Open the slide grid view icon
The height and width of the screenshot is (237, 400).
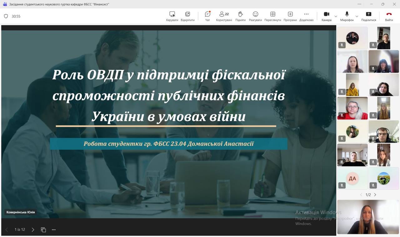pos(43,230)
